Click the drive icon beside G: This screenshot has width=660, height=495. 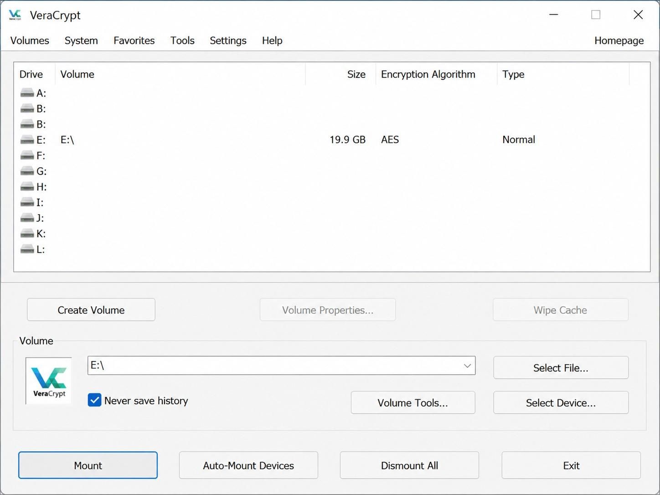pyautogui.click(x=27, y=171)
